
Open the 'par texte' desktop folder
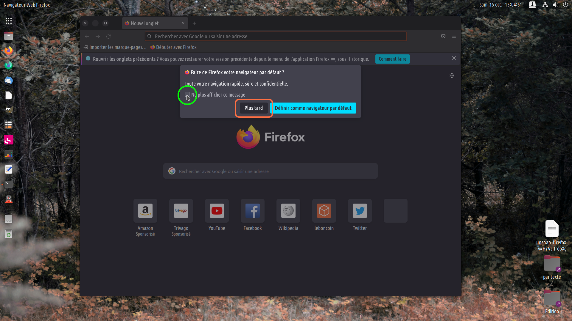552,267
